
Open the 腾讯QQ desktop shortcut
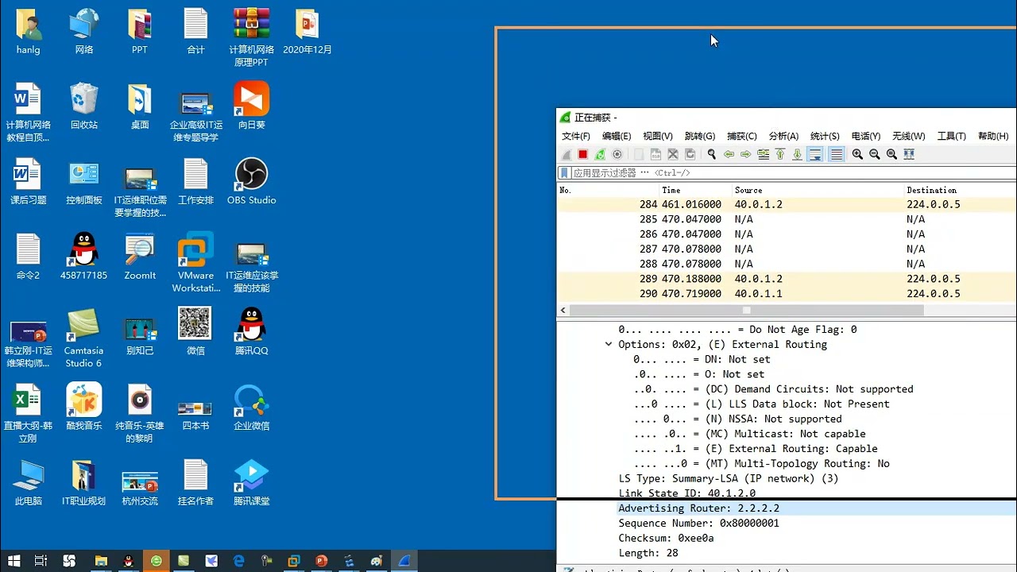251,332
